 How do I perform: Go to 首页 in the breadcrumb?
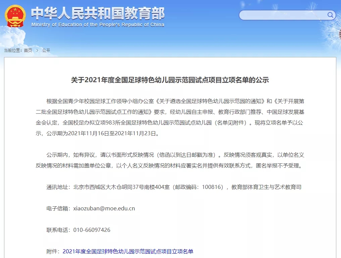[x=28, y=50]
